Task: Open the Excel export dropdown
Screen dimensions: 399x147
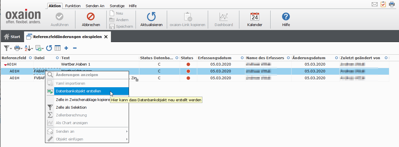Action: 39,48
